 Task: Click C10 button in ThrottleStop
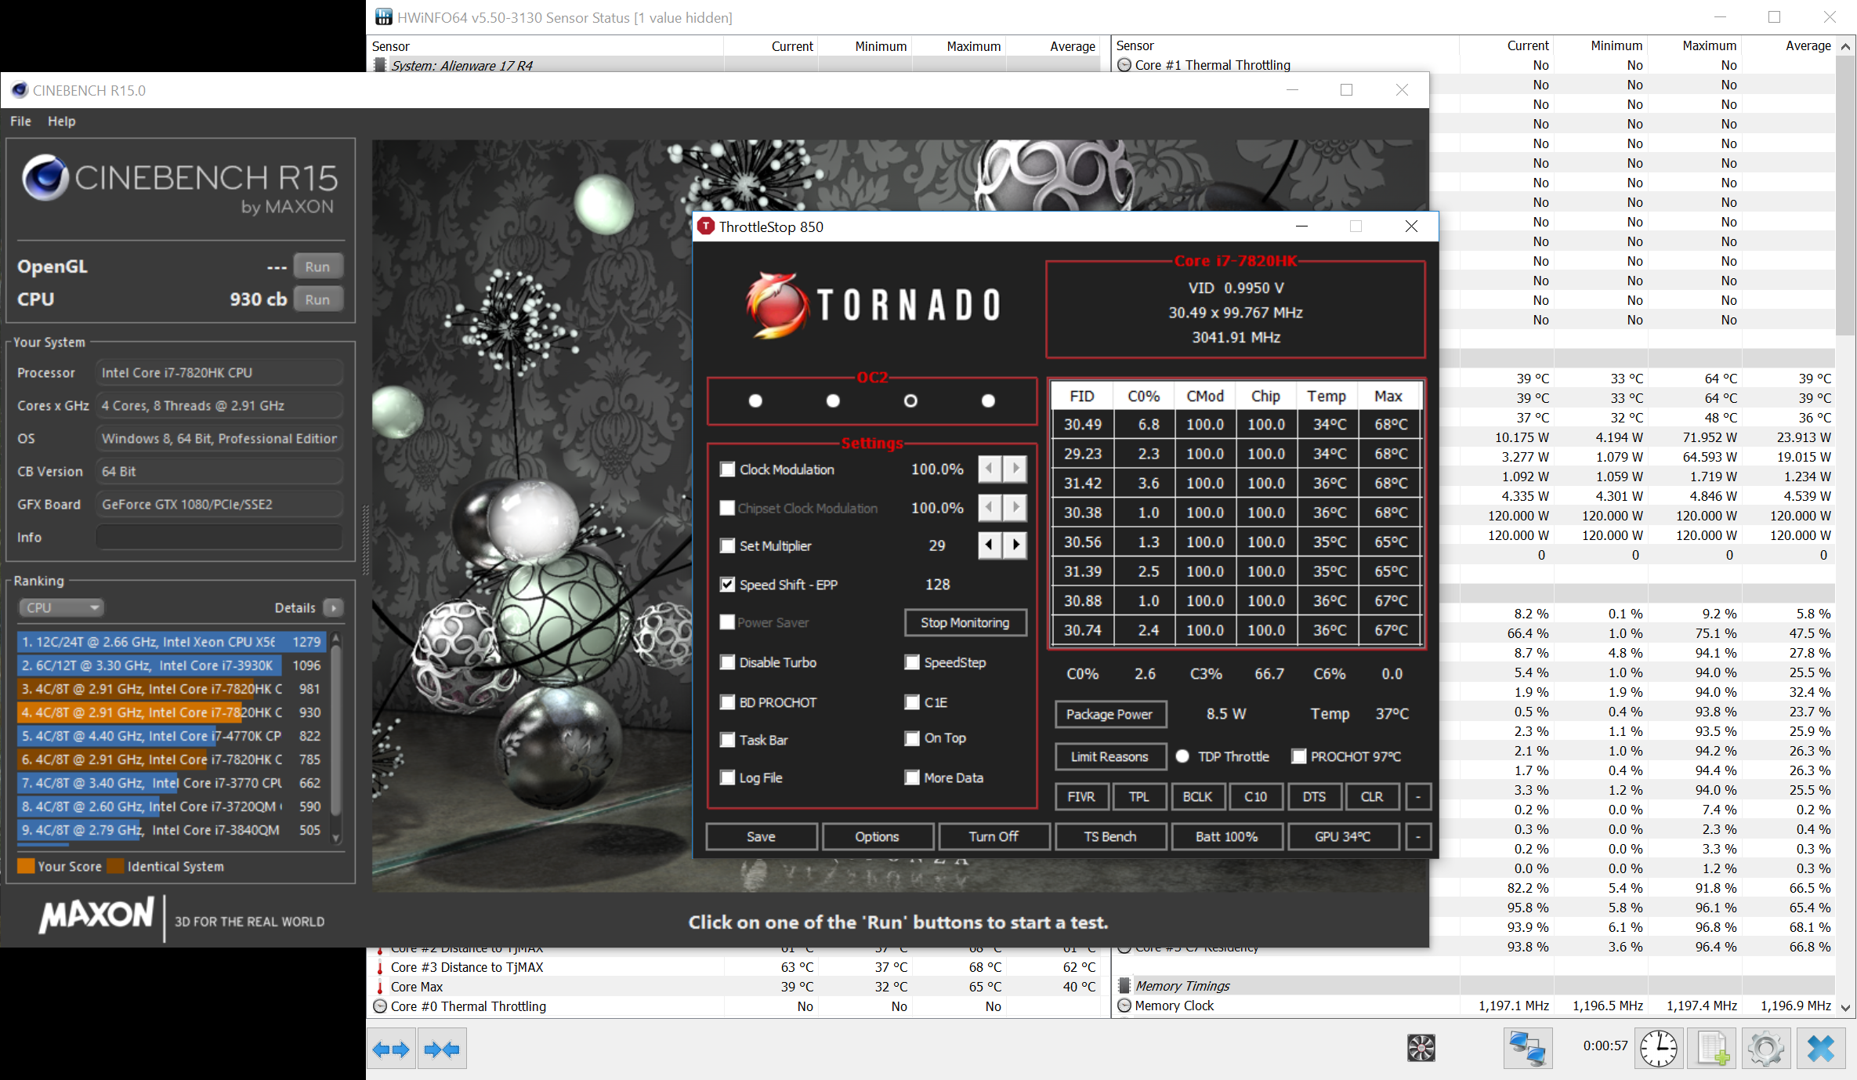coord(1255,796)
